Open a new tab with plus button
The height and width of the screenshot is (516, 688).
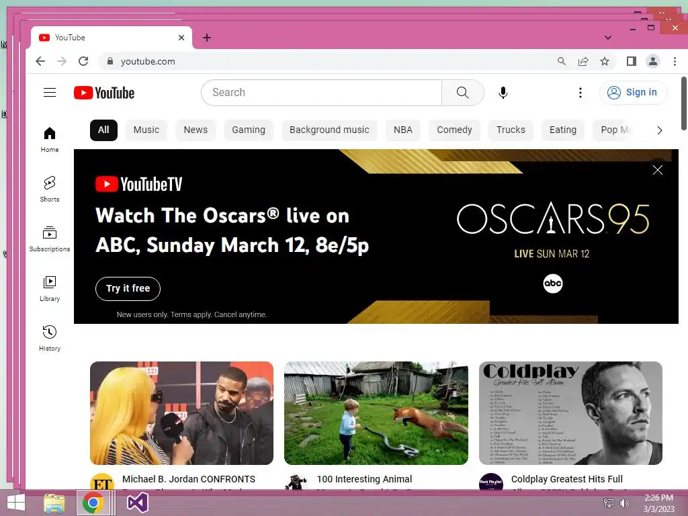[x=207, y=38]
